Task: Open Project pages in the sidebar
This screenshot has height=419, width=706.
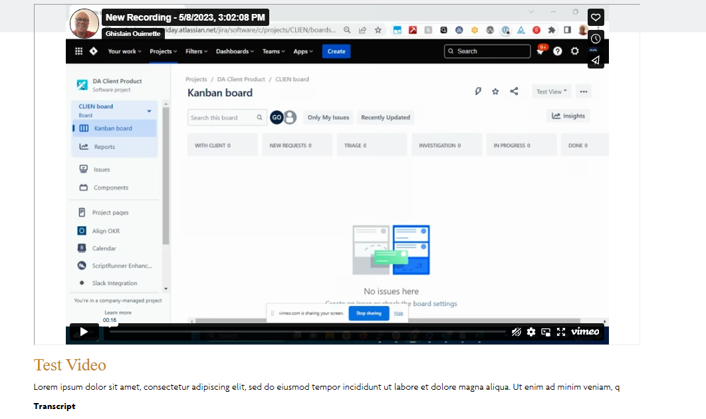Action: pyautogui.click(x=110, y=212)
